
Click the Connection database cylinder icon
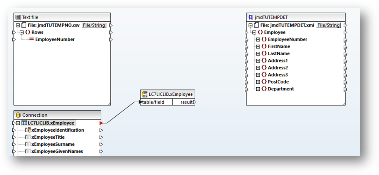pyautogui.click(x=18, y=115)
